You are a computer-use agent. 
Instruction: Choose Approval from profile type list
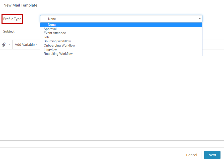coord(121,29)
